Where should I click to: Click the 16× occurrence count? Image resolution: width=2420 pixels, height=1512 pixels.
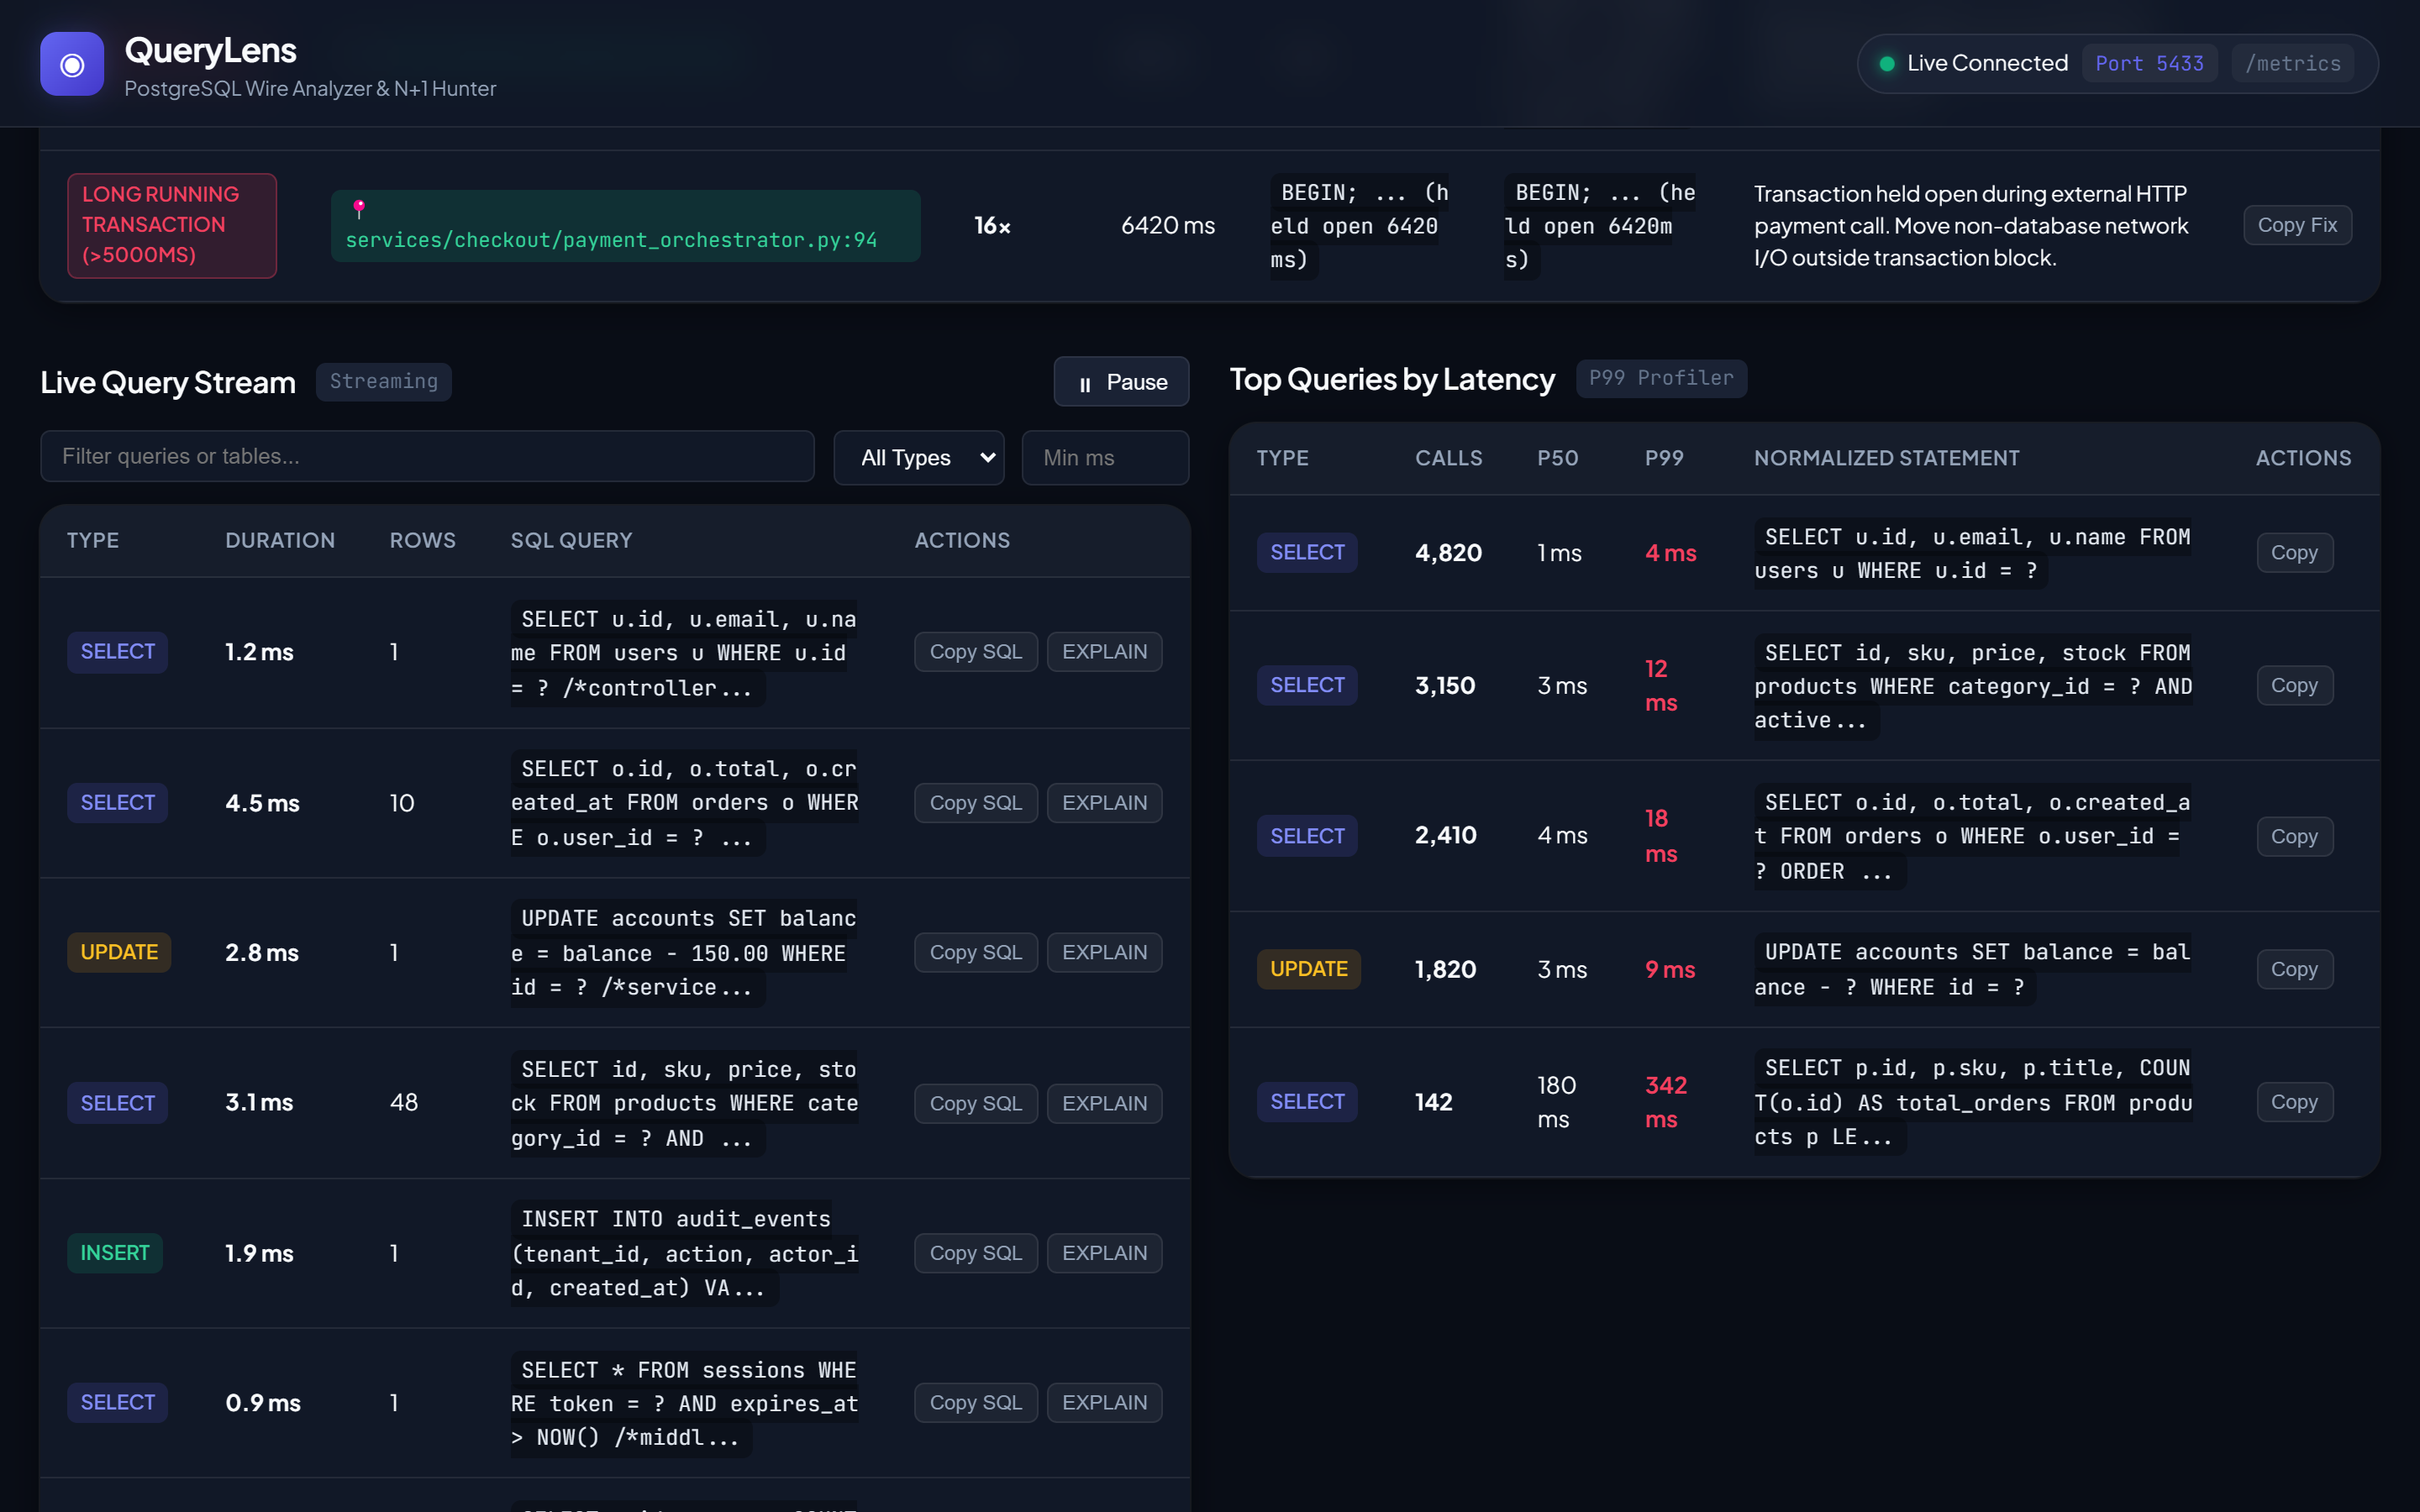coord(992,225)
